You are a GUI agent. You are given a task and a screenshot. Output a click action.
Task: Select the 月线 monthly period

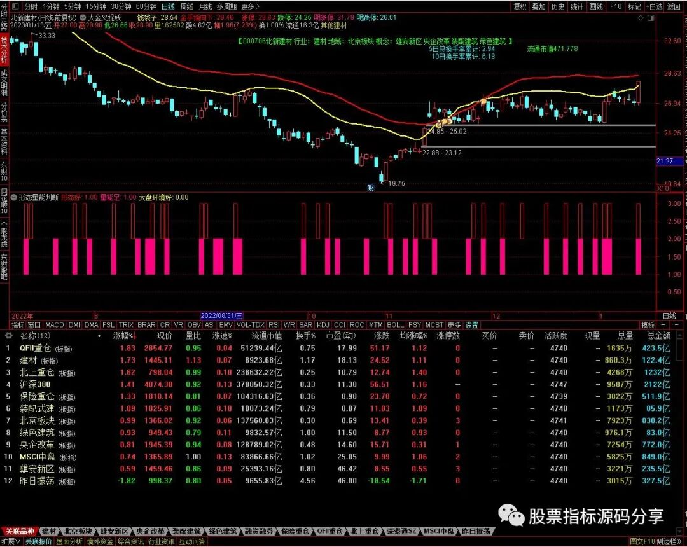(x=205, y=6)
